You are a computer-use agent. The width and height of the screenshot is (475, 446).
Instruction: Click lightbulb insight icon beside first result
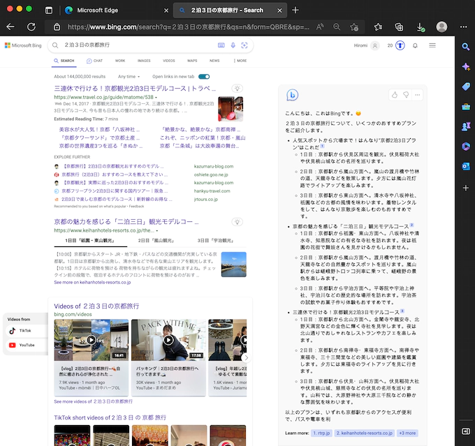tap(237, 89)
